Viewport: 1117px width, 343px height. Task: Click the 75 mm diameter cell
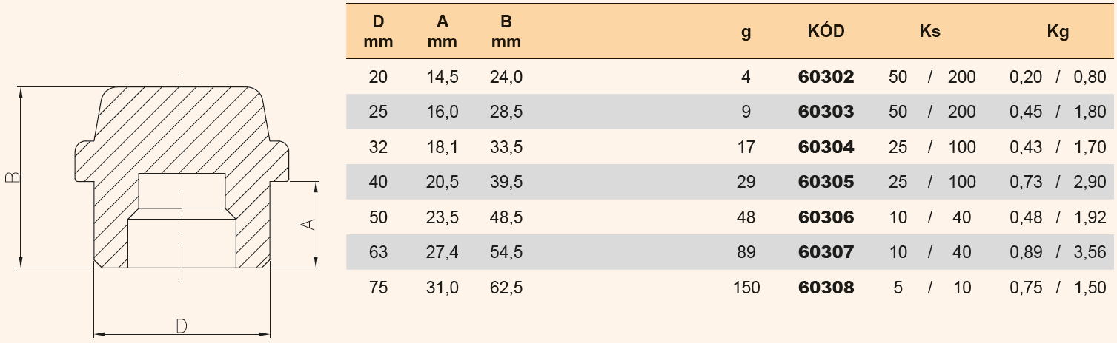coord(378,288)
